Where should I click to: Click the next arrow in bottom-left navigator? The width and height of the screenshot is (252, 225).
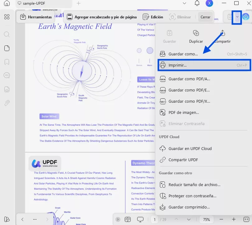(47, 219)
